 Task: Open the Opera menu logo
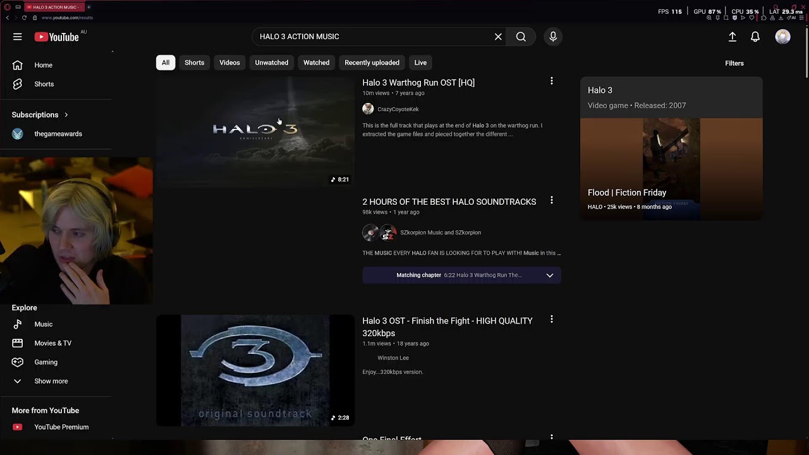(8, 7)
